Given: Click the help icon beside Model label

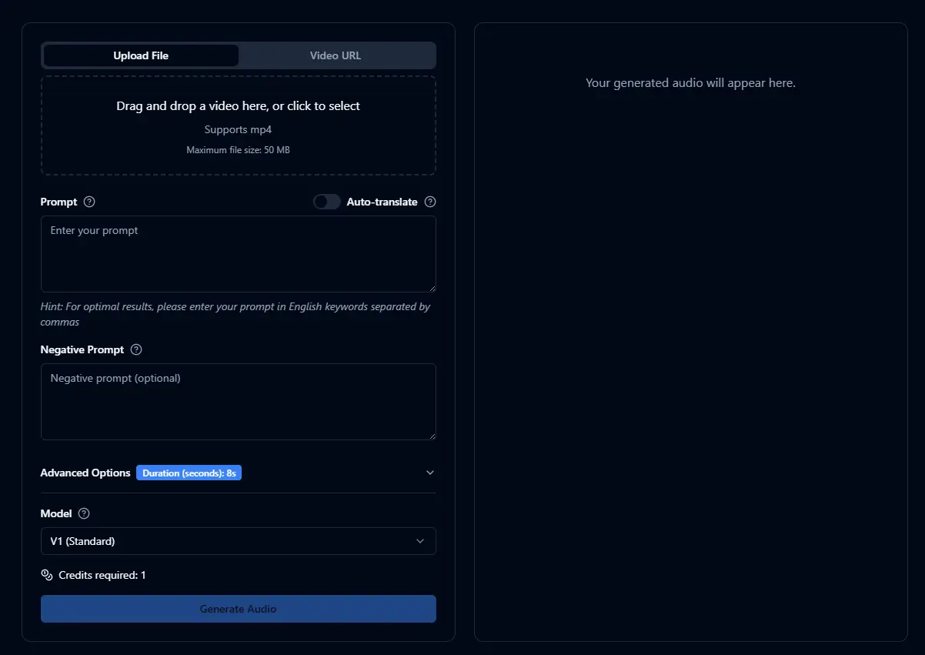Looking at the screenshot, I should tap(84, 513).
